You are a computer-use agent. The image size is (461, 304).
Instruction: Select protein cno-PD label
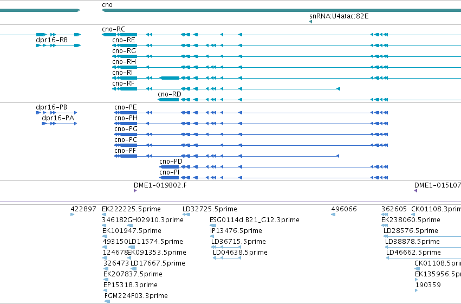171,161
